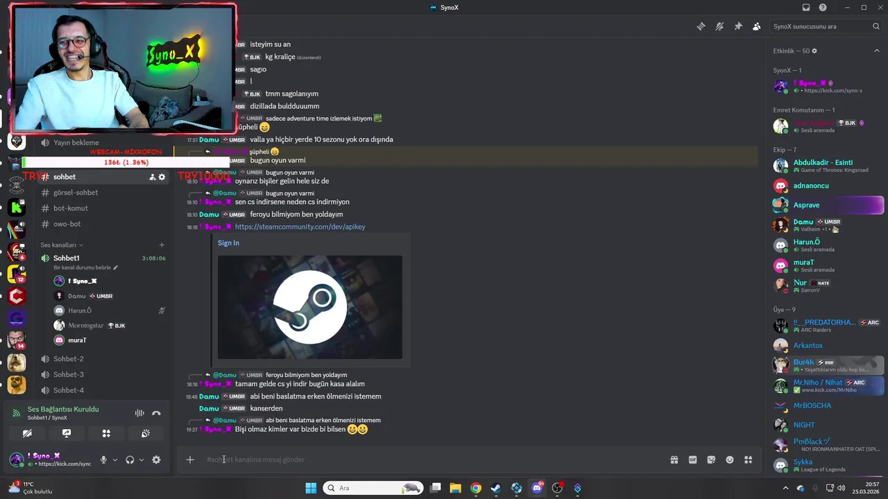Click the taskbar Ara search box
888x499 pixels.
373,488
